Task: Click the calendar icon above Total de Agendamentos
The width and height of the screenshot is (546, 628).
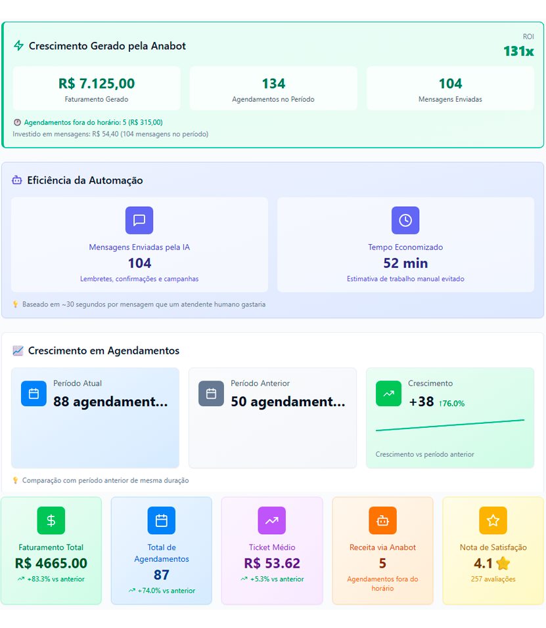Action: (162, 520)
